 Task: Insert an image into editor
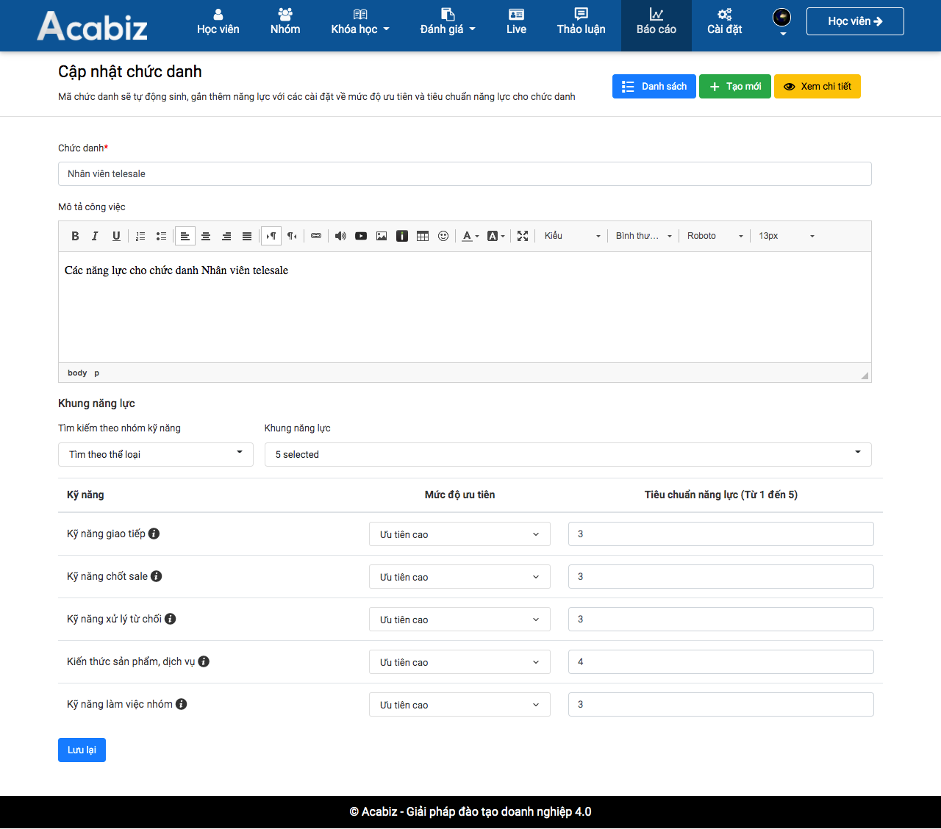click(382, 236)
